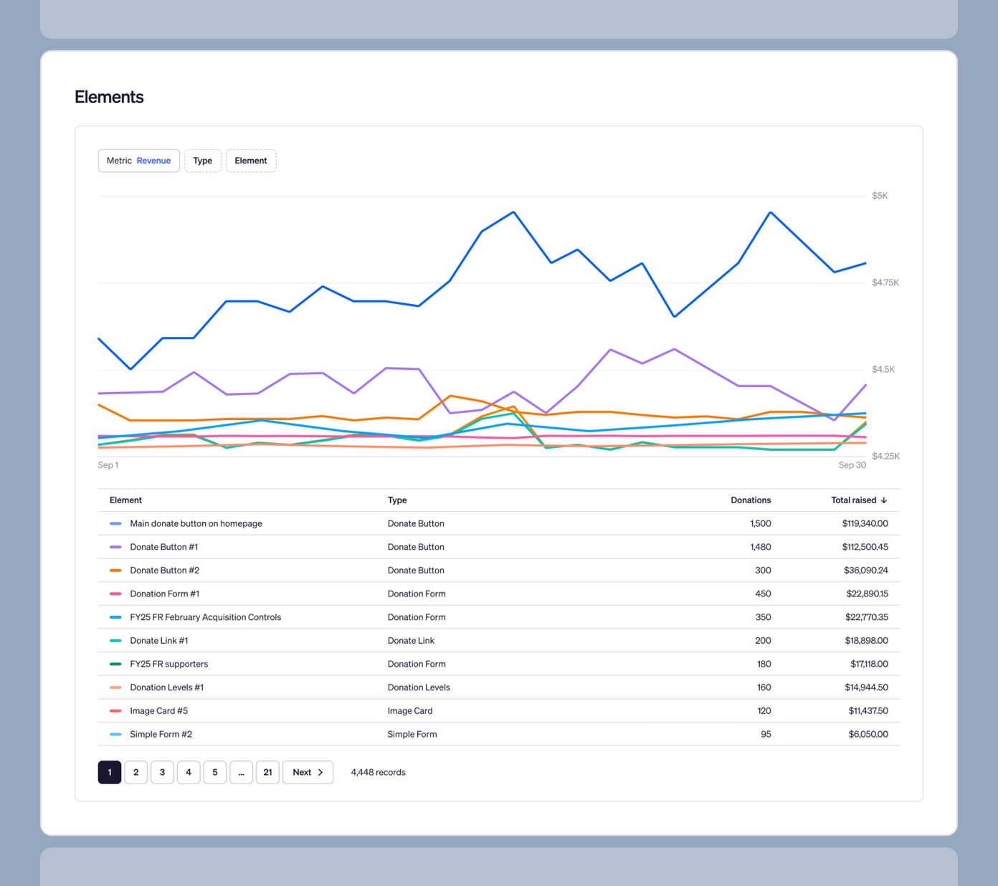Select the Simple Form #2 row
The image size is (998, 886).
[x=161, y=734]
